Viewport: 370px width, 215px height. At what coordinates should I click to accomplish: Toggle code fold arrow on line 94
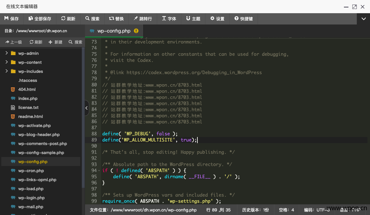point(99,171)
